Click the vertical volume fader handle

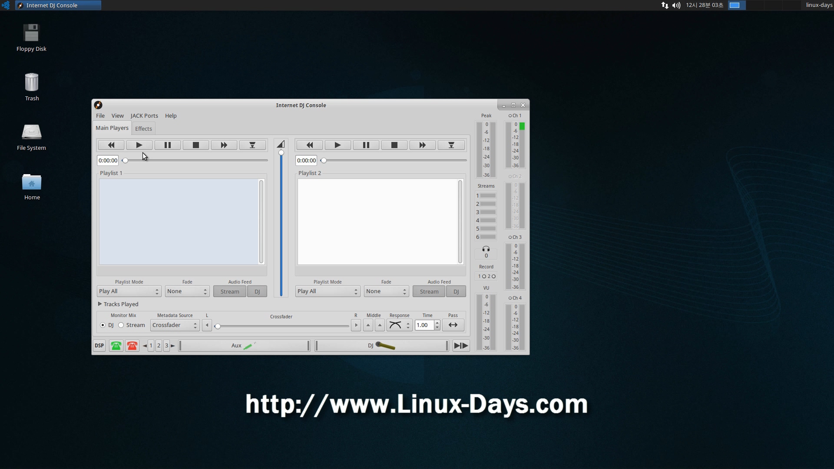281,153
